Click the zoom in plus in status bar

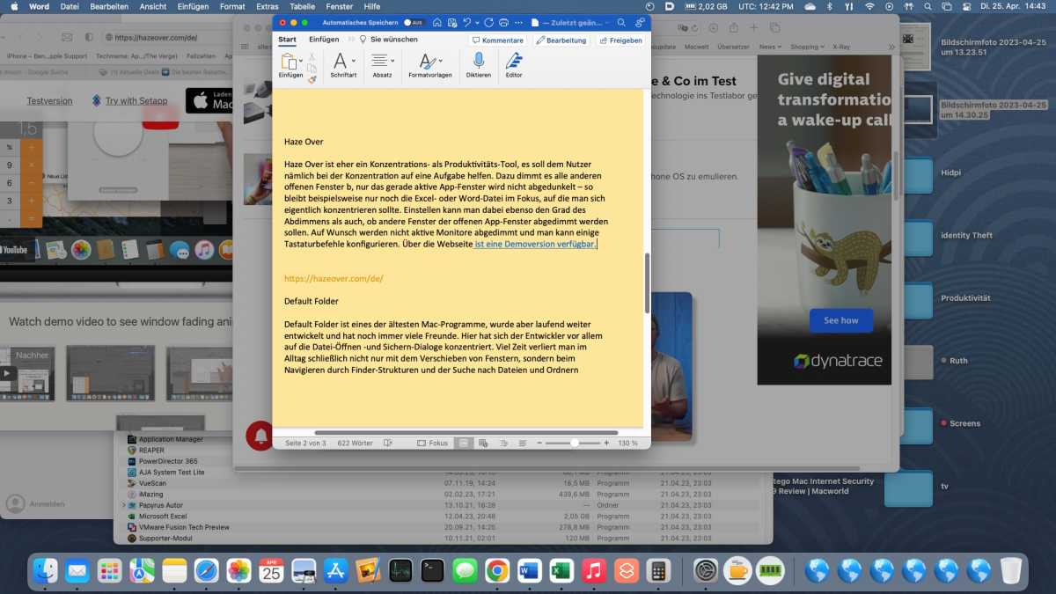tap(606, 443)
